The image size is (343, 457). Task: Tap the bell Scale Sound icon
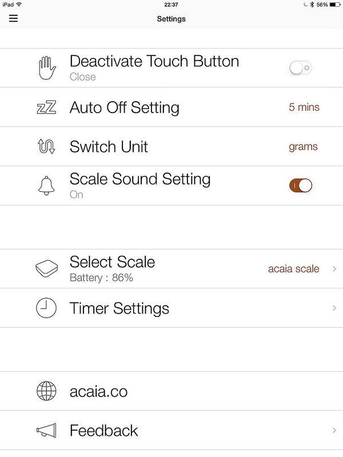(x=46, y=186)
